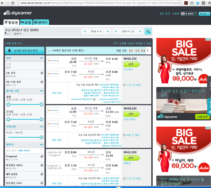Click 귀국일 slider right handle
Screen dimensions: 211x188
tap(41, 119)
